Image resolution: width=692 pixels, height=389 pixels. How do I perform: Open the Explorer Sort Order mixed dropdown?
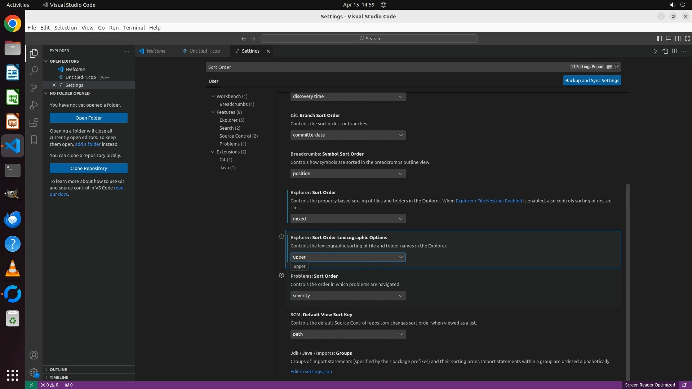click(x=348, y=219)
